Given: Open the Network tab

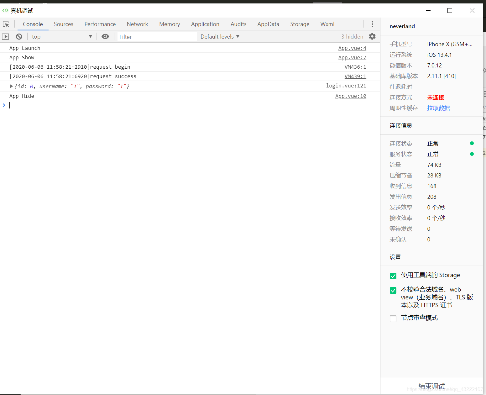Looking at the screenshot, I should pos(137,24).
